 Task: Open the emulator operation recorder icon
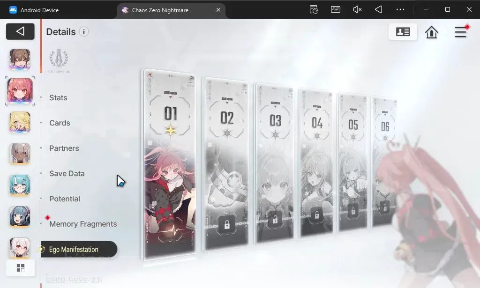(314, 9)
